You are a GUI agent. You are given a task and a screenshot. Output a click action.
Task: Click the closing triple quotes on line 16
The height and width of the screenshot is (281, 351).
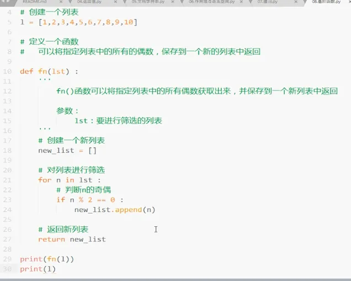pyautogui.click(x=45, y=129)
